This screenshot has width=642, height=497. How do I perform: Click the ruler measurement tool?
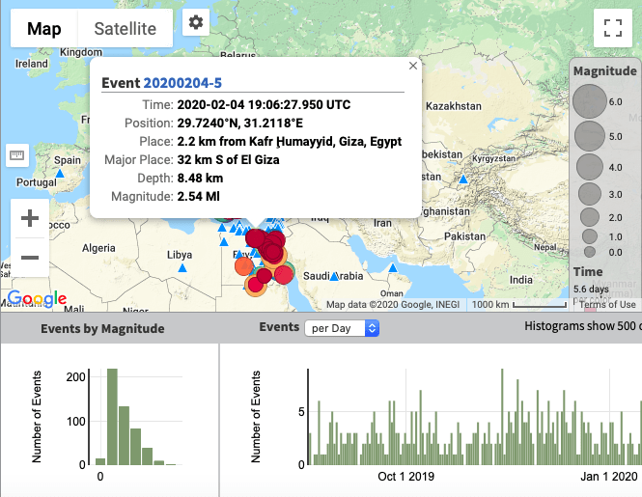pyautogui.click(x=16, y=155)
